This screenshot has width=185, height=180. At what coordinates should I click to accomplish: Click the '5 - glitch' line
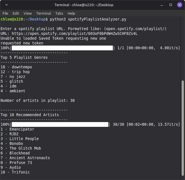pyautogui.click(x=12, y=81)
